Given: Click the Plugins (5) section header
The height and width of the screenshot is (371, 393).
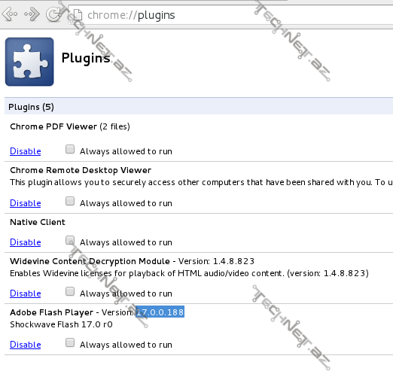Looking at the screenshot, I should (31, 107).
